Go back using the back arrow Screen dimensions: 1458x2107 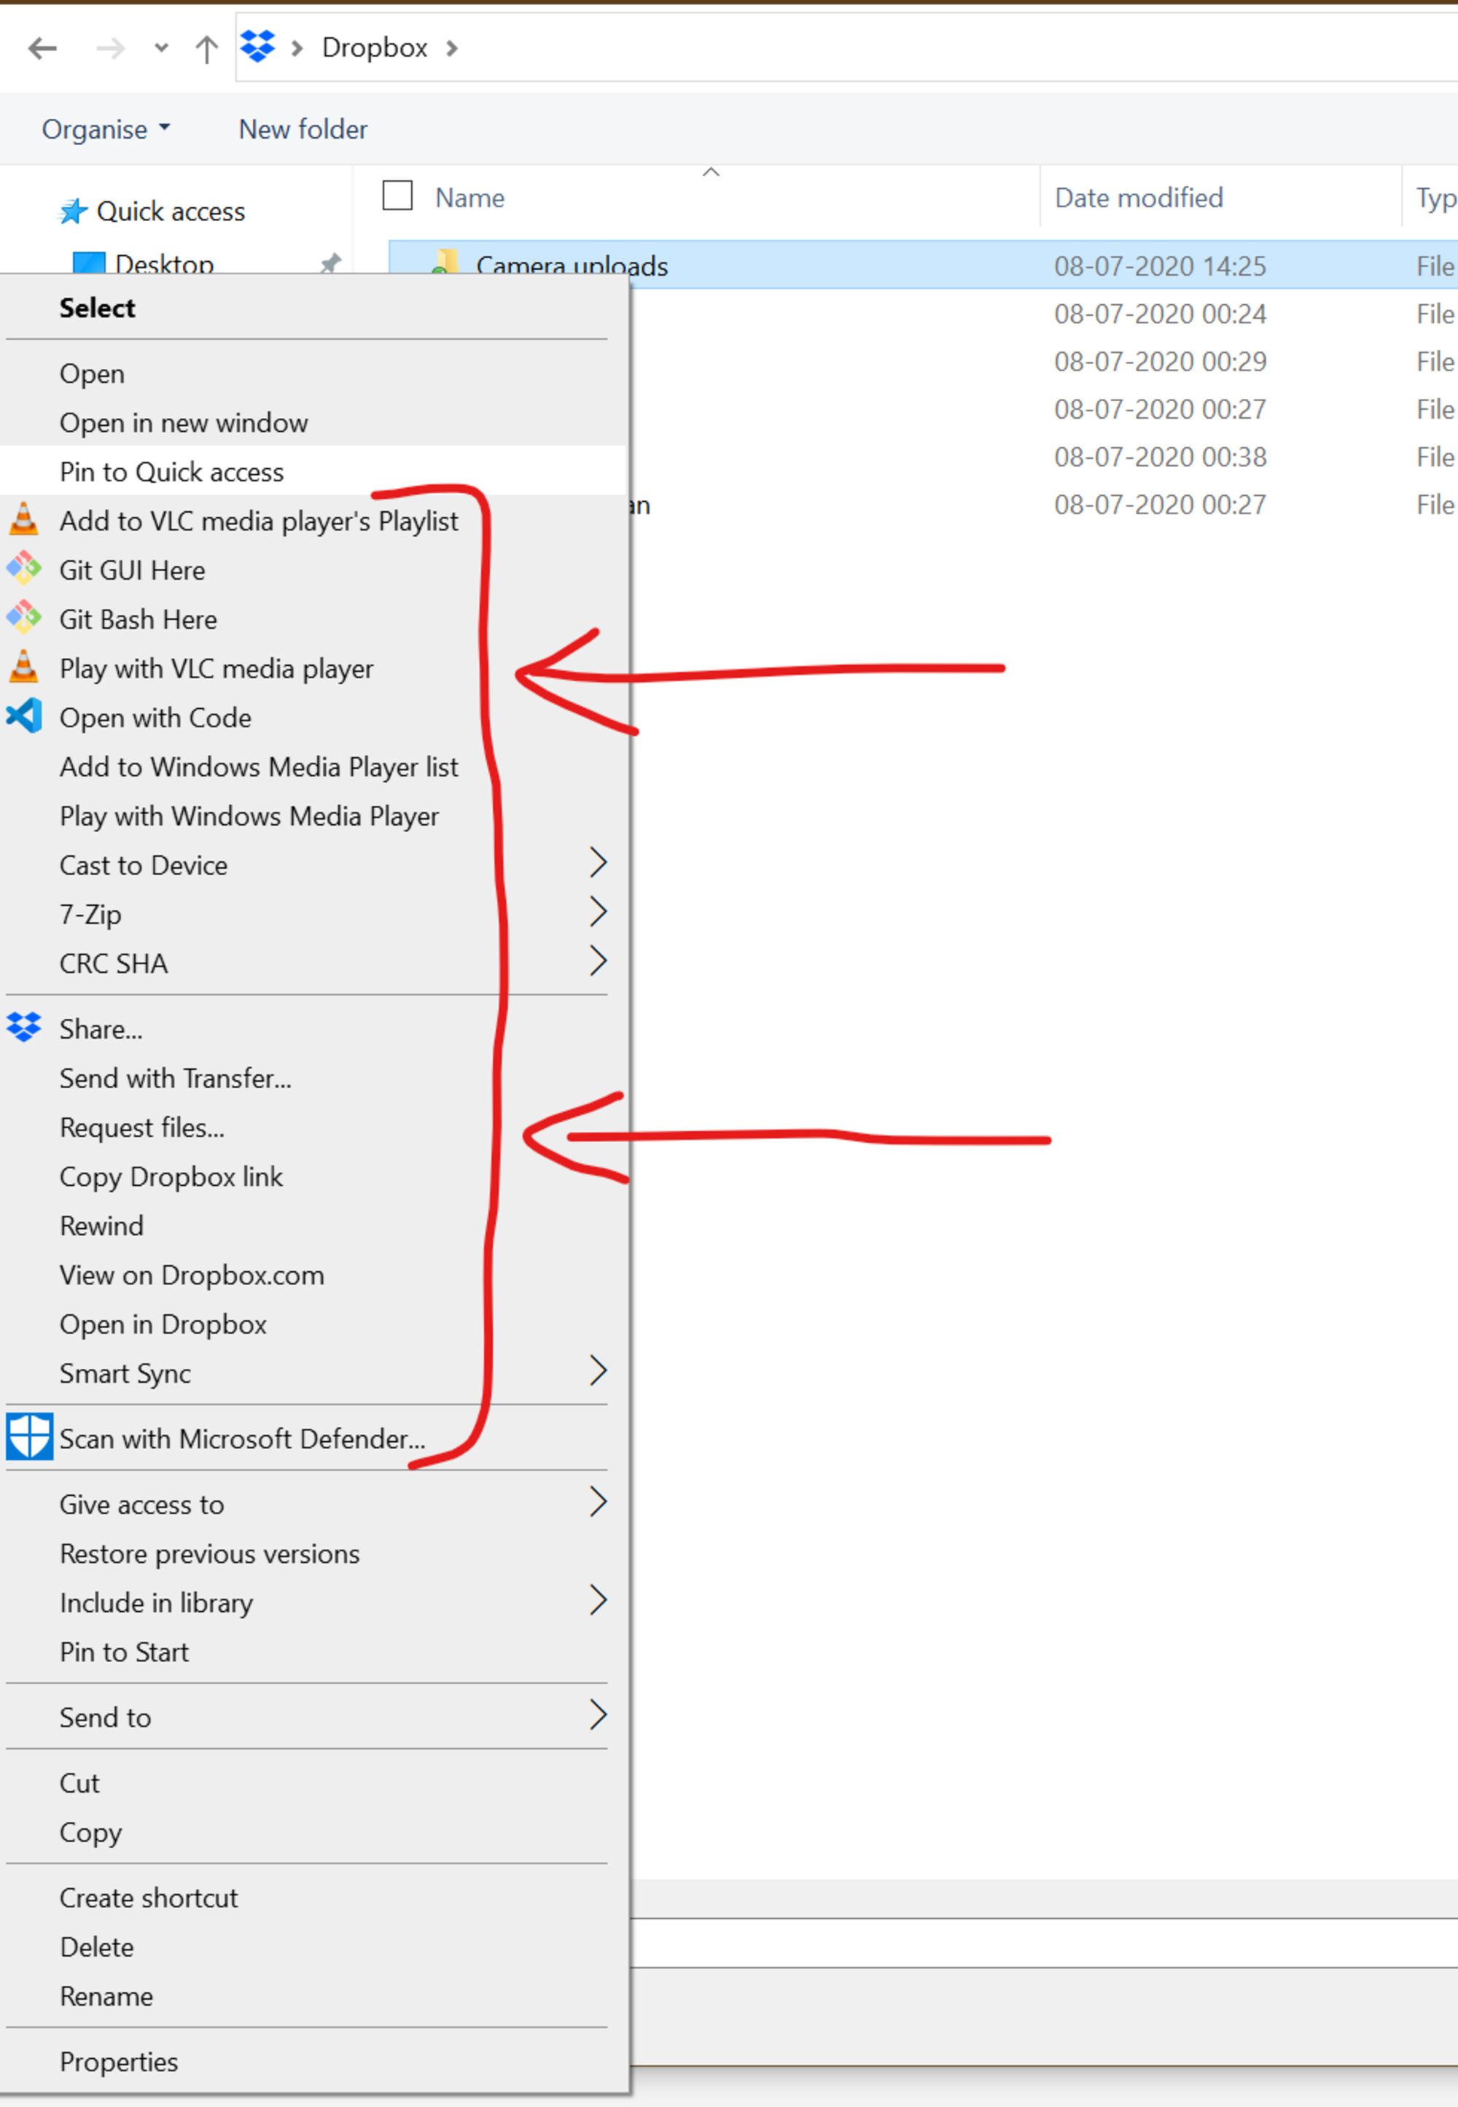point(42,47)
